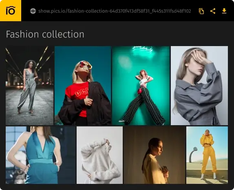Select the show.pics.io collection URL text
The height and width of the screenshot is (190, 234).
(115, 11)
